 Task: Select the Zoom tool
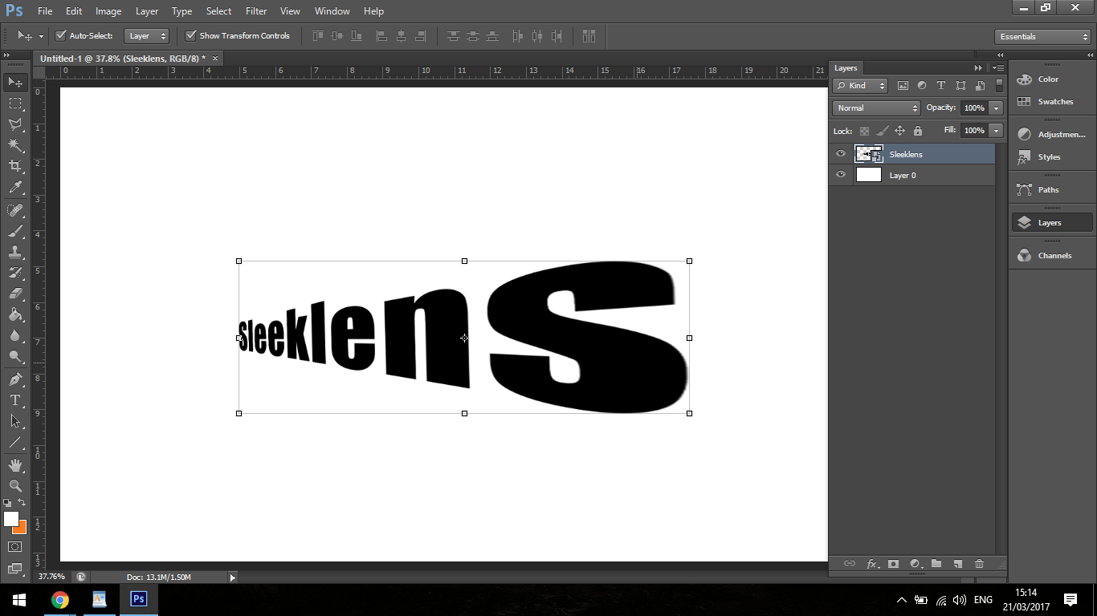pyautogui.click(x=15, y=486)
